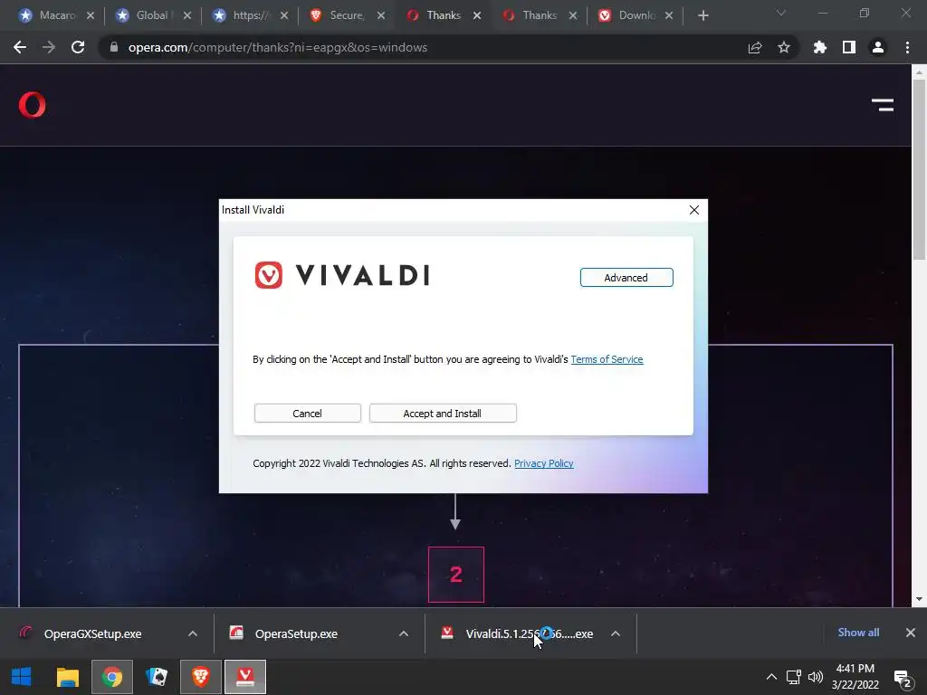927x695 pixels.
Task: Close the Macaro tab
Action: (91, 15)
